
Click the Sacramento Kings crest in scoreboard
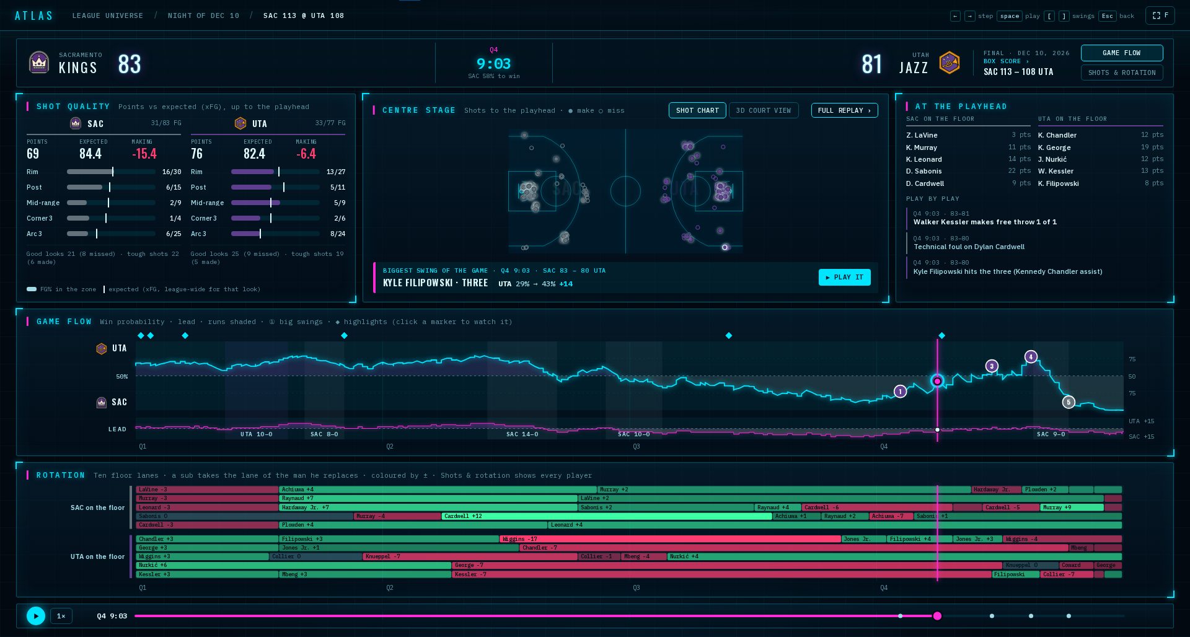pos(39,63)
